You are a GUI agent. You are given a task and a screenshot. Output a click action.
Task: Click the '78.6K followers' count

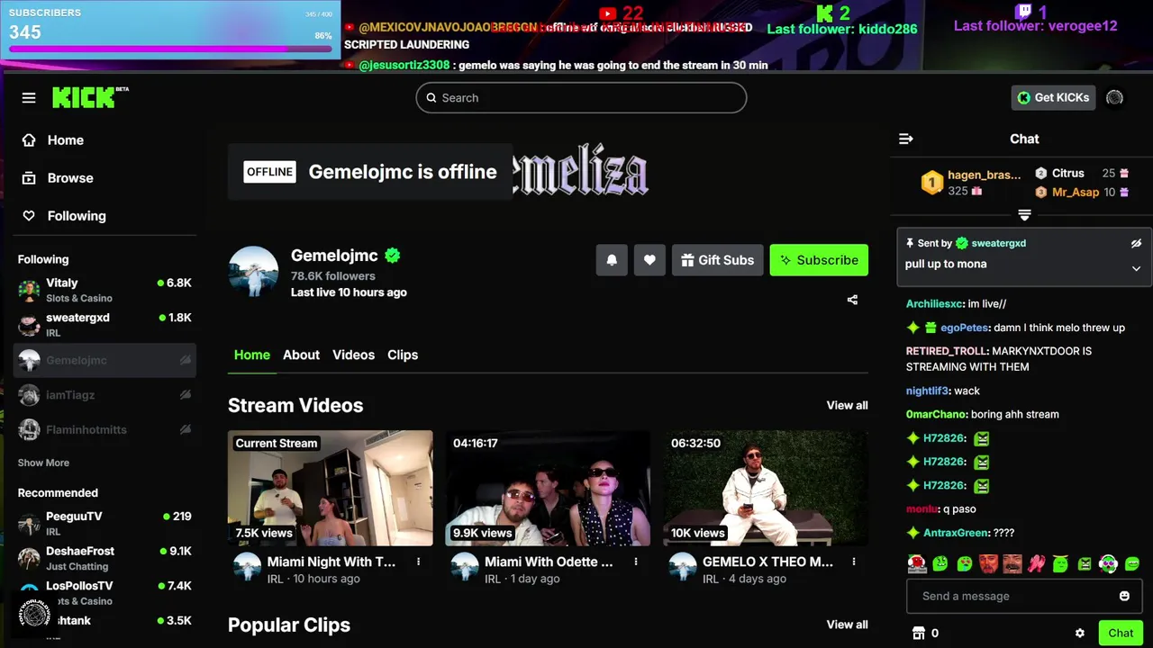pos(332,275)
